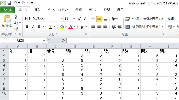
Task: Click the phonetic guide (furigana) icon
Action: (x=82, y=27)
